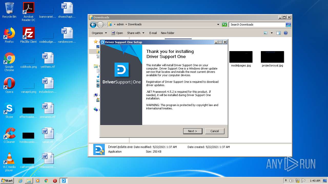
Task: Switch to Explorer folder taskbar button
Action: 29,181
